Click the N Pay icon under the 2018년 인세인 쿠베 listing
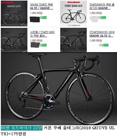Image resolution: width=117 pixels, height=136 pixels. point(43,18)
